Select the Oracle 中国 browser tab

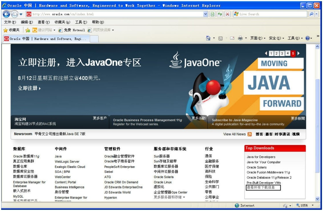(47, 39)
